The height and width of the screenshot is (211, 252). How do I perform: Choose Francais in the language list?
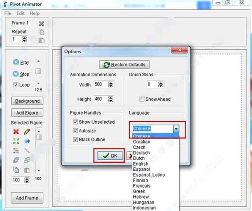(x=155, y=186)
